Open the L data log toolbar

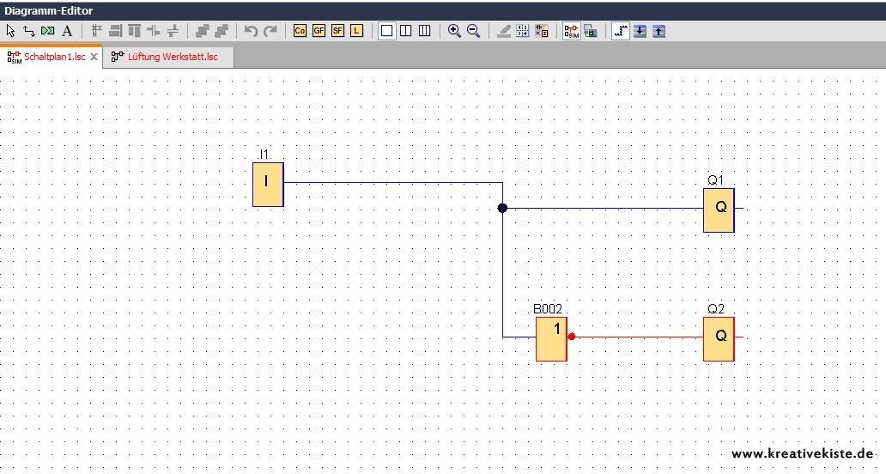356,31
